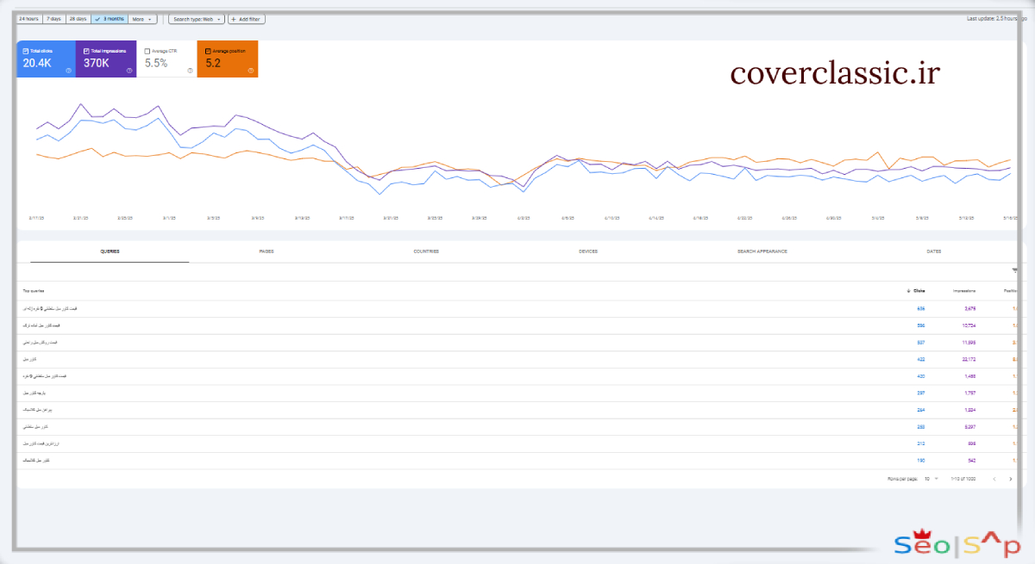Screen dimensions: 1035x564
Task: Sort table by the Impressions column header
Action: click(x=964, y=291)
